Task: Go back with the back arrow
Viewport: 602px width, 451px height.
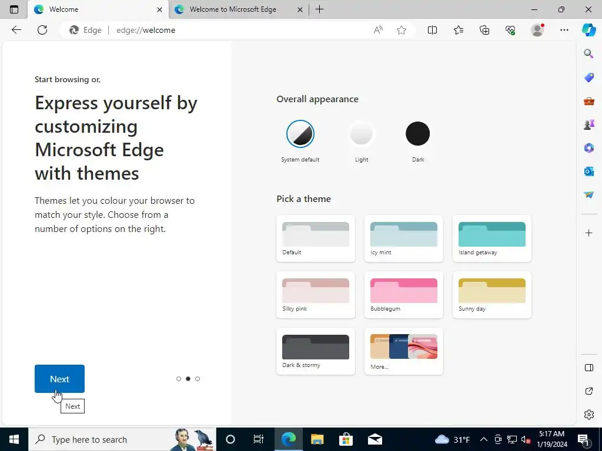Action: point(16,30)
